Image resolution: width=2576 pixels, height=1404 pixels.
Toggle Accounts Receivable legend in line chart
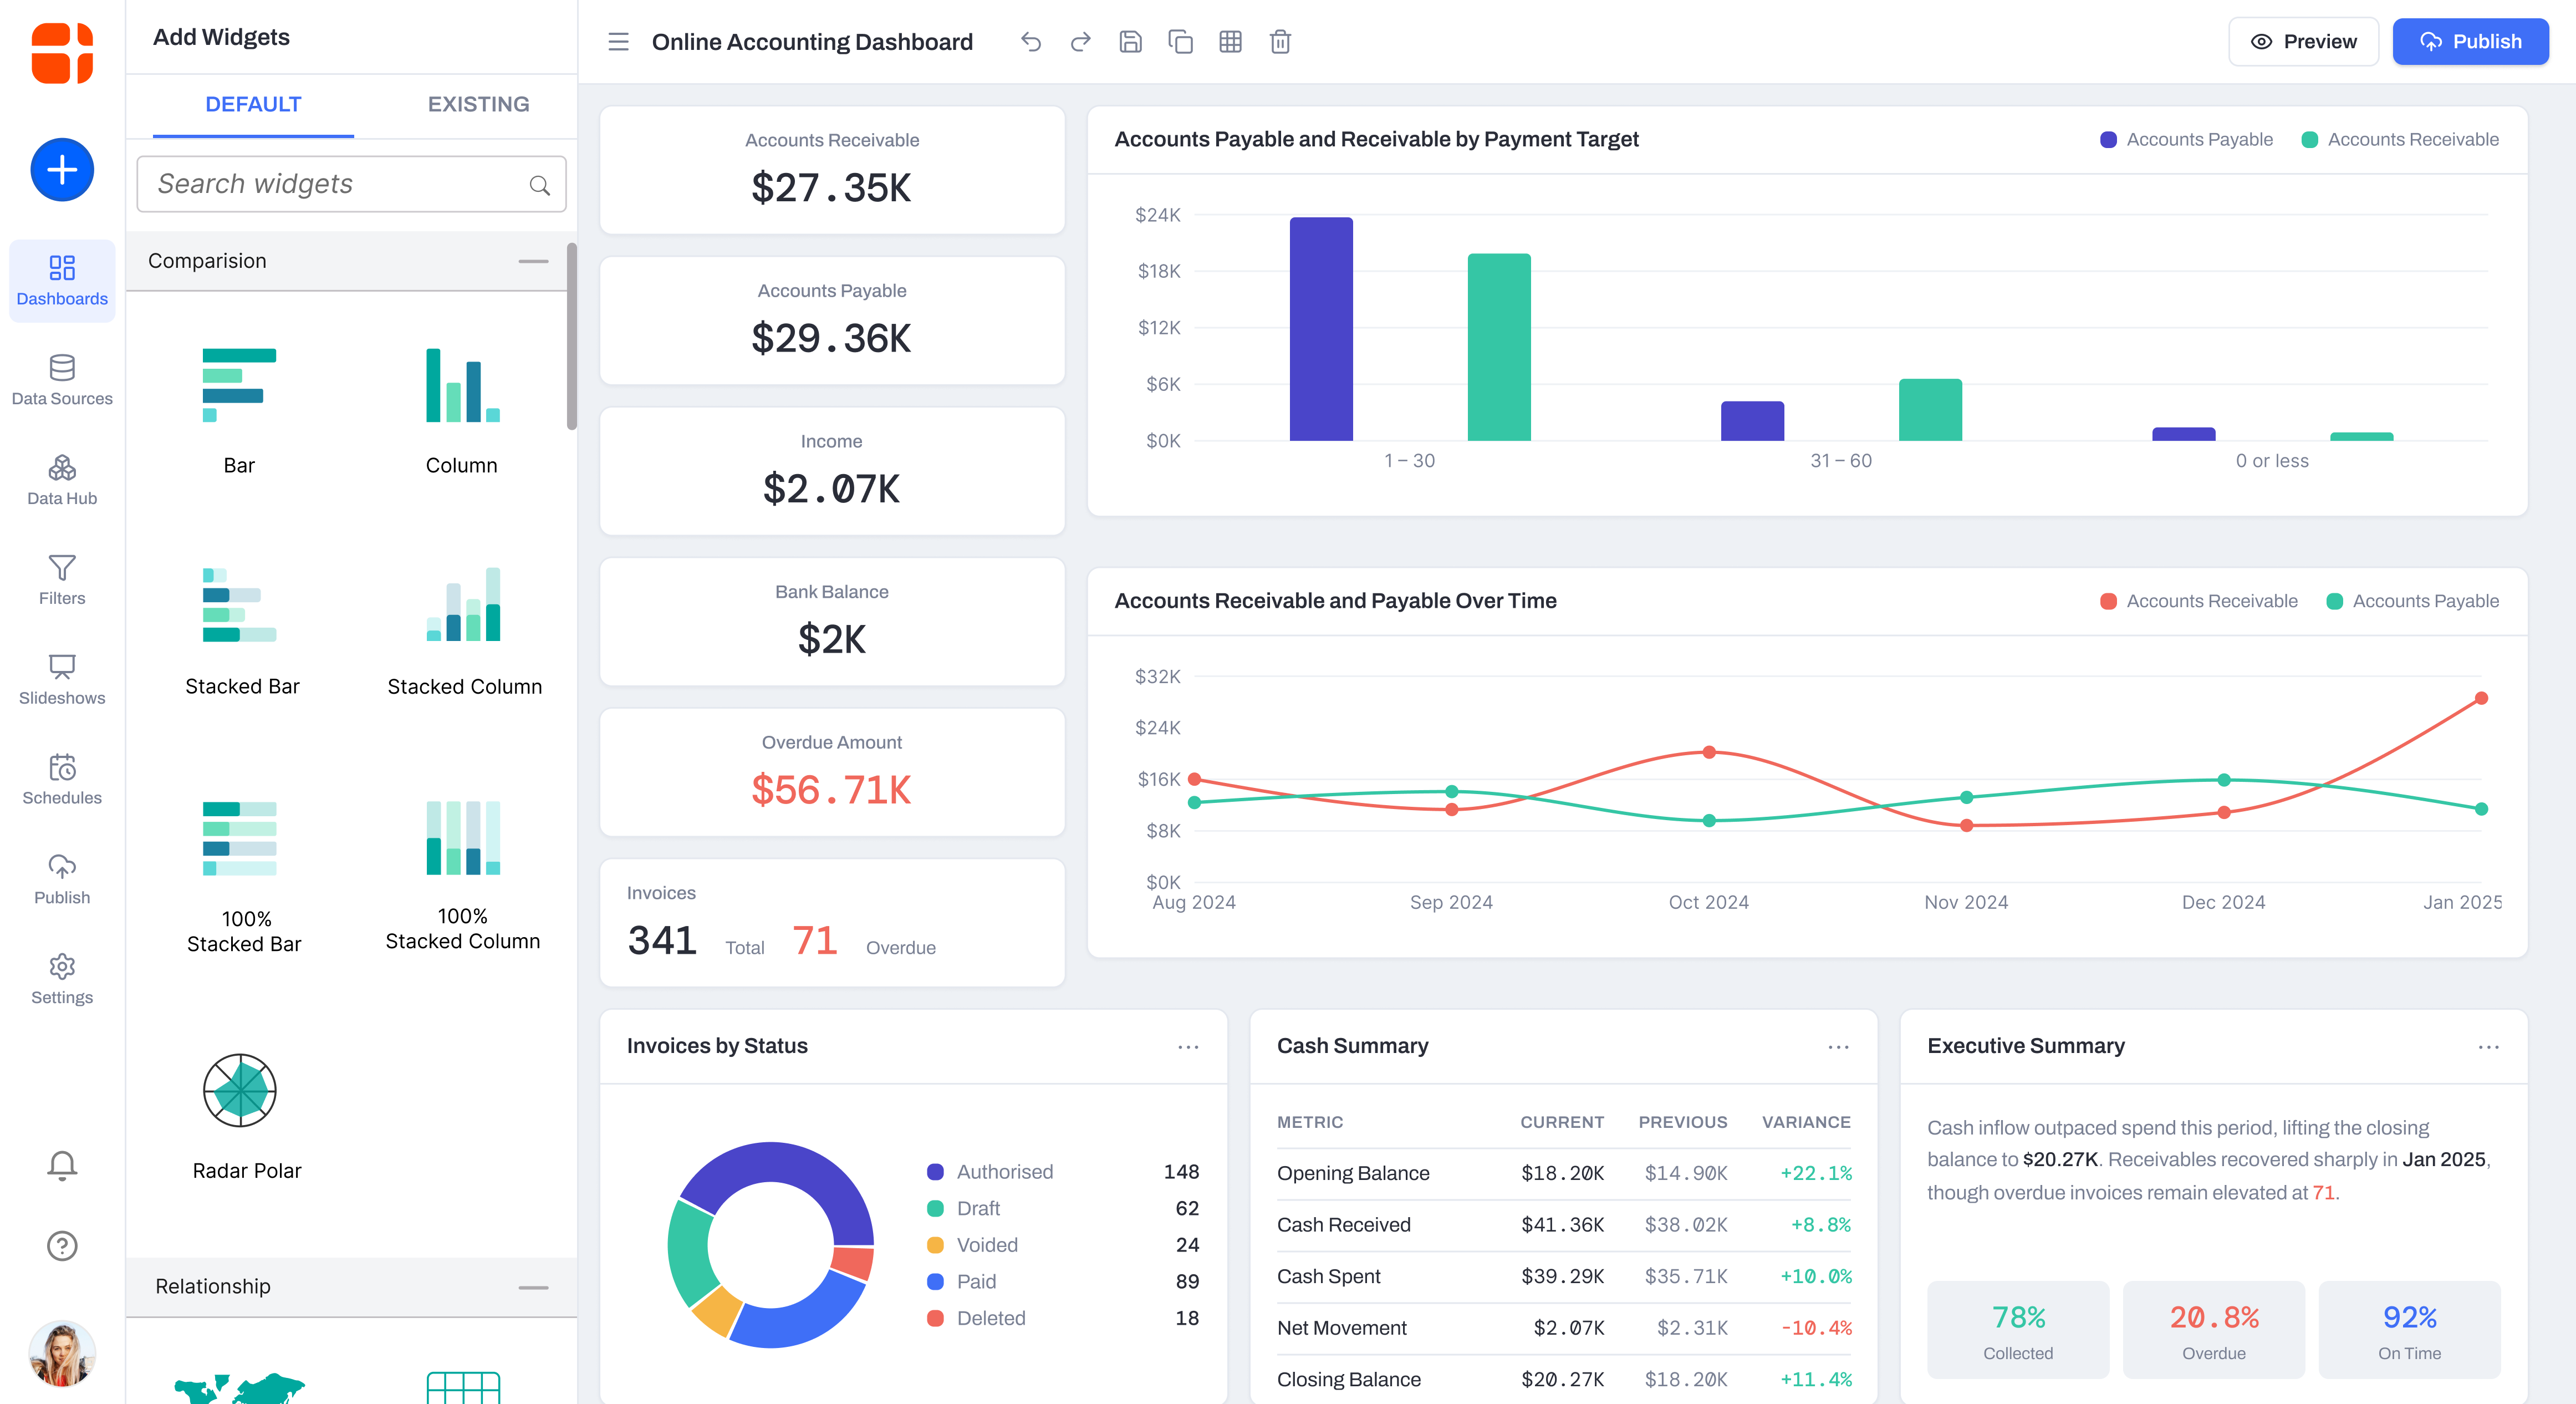2198,601
